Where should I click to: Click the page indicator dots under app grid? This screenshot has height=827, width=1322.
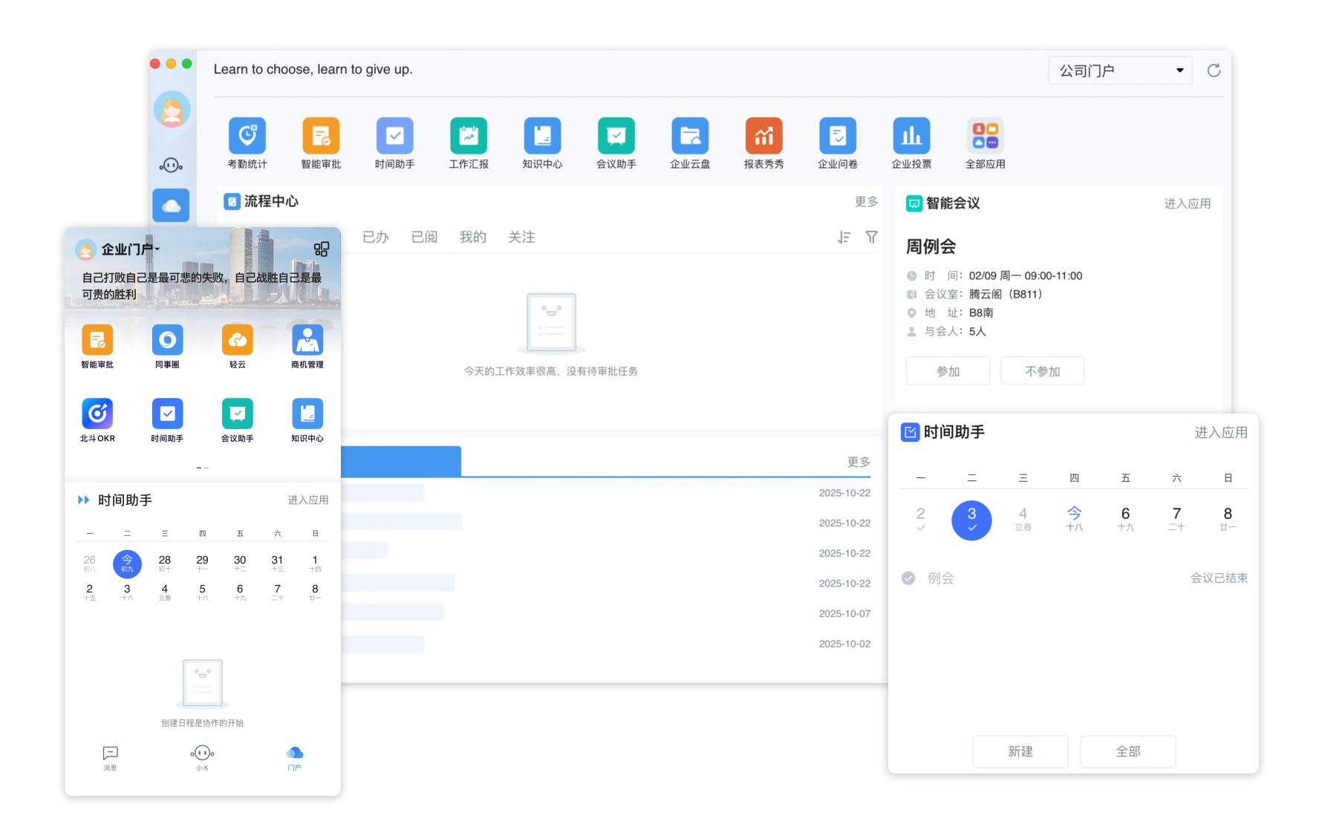202,468
